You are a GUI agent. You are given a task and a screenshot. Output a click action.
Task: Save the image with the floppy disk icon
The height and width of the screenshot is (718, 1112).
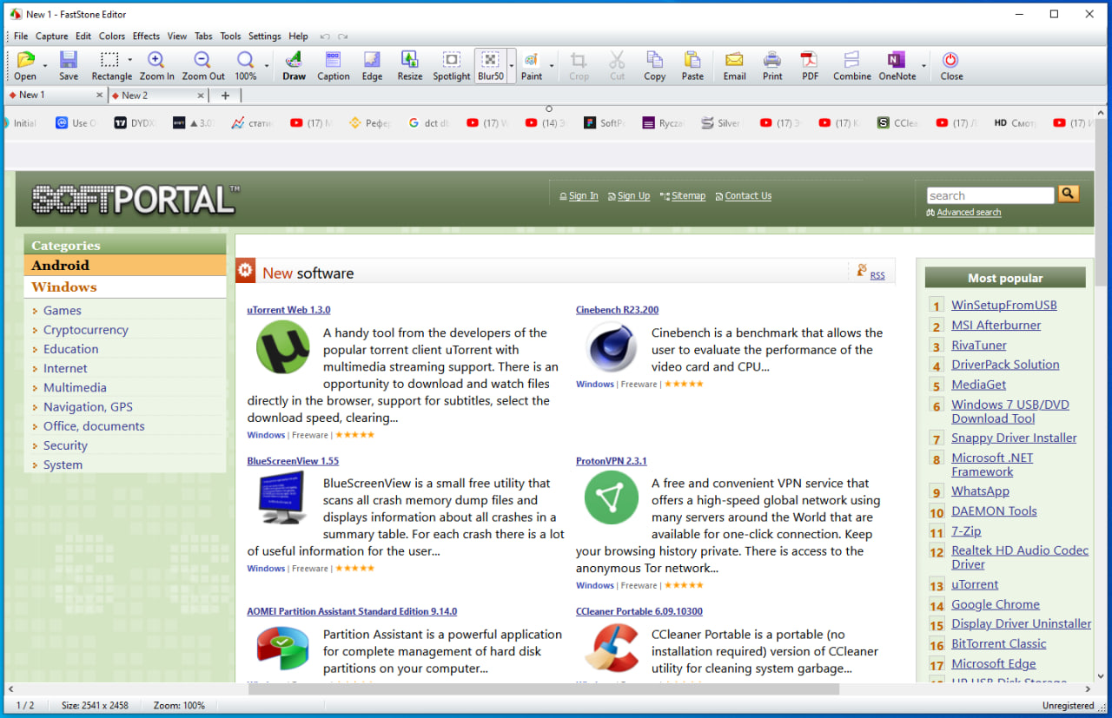pos(69,60)
